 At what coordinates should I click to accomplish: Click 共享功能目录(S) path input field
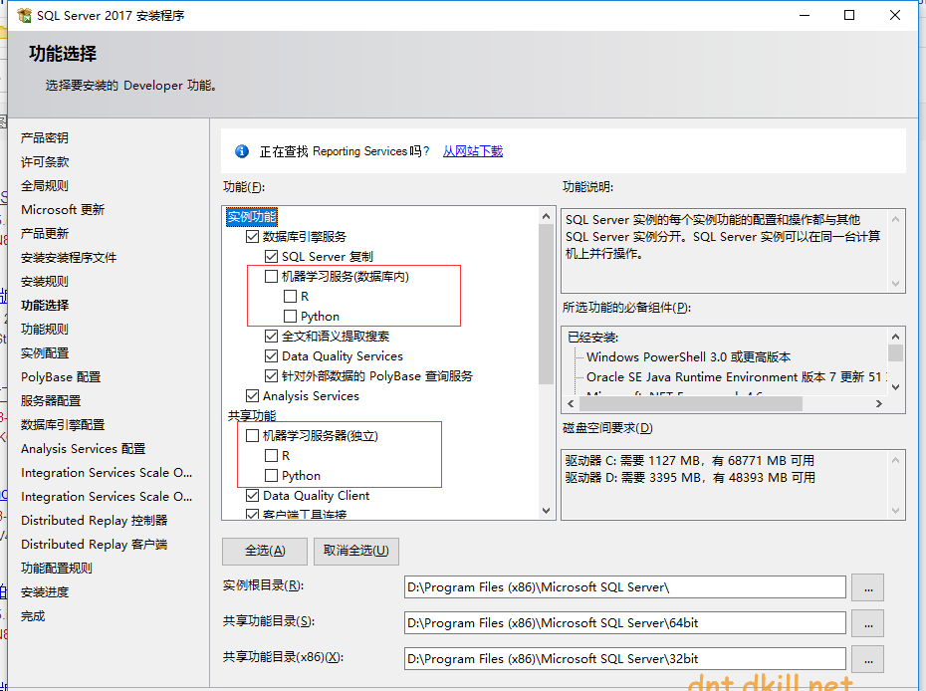pyautogui.click(x=625, y=623)
